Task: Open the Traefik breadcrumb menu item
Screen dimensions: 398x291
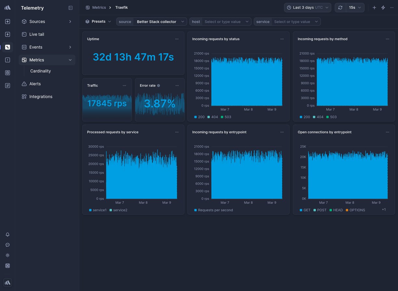Action: click(x=121, y=7)
